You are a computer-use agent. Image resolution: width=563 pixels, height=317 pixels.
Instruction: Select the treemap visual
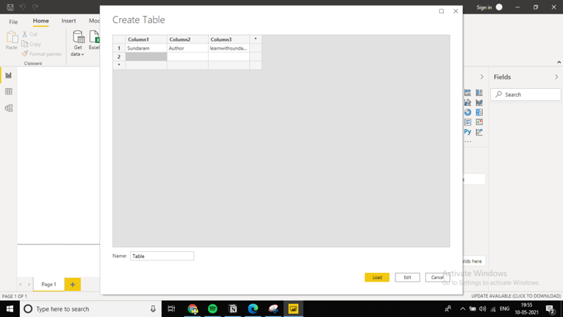pyautogui.click(x=480, y=113)
